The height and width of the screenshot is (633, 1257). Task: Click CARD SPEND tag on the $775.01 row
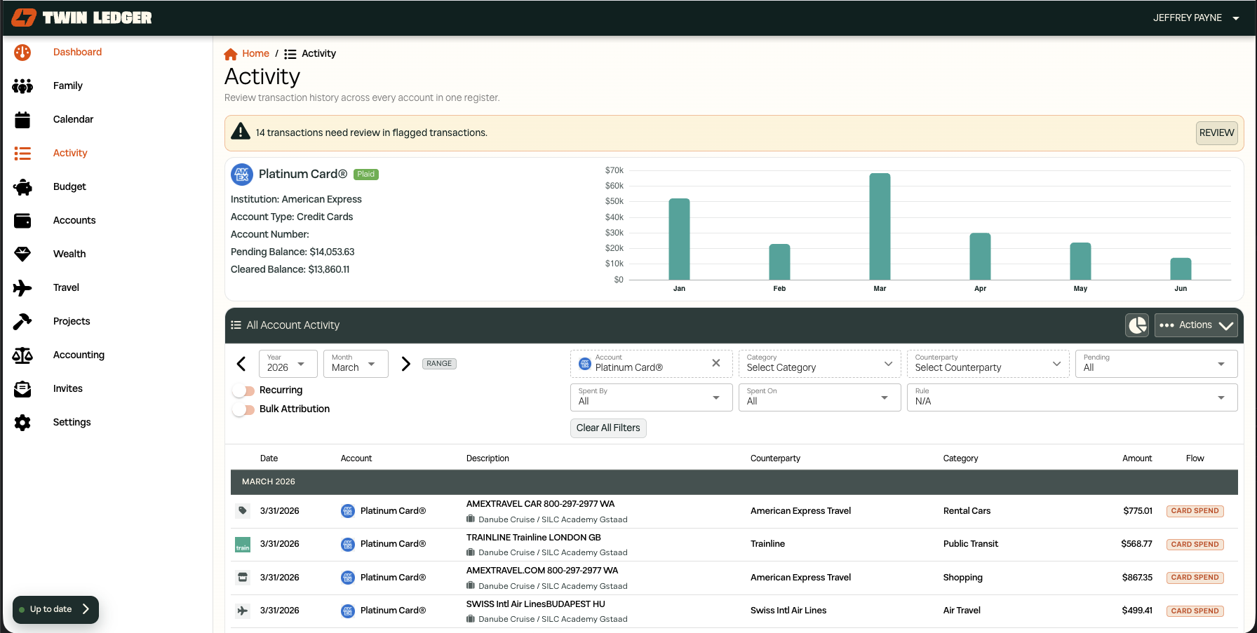(1195, 511)
